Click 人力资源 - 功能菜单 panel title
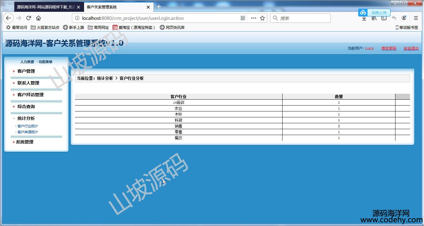This screenshot has height=226, width=424. 36,62
